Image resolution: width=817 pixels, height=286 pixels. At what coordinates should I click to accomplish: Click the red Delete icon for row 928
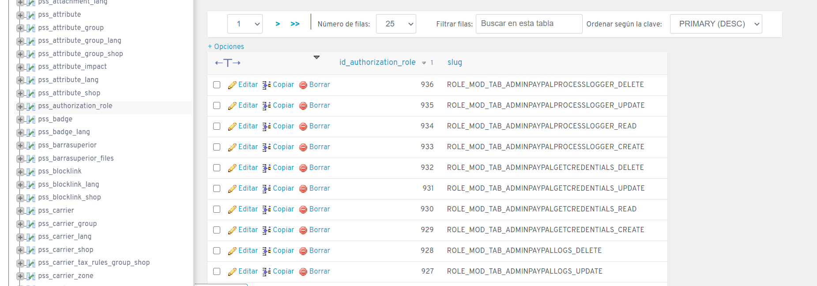click(303, 251)
